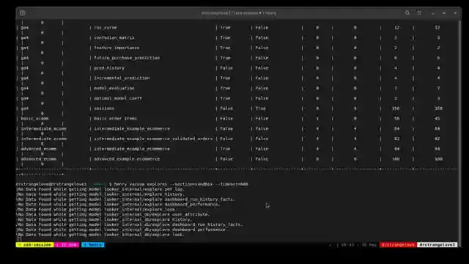Click the looker_internal/explore history message line
Screen dimensions: 469x264
point(101,194)
